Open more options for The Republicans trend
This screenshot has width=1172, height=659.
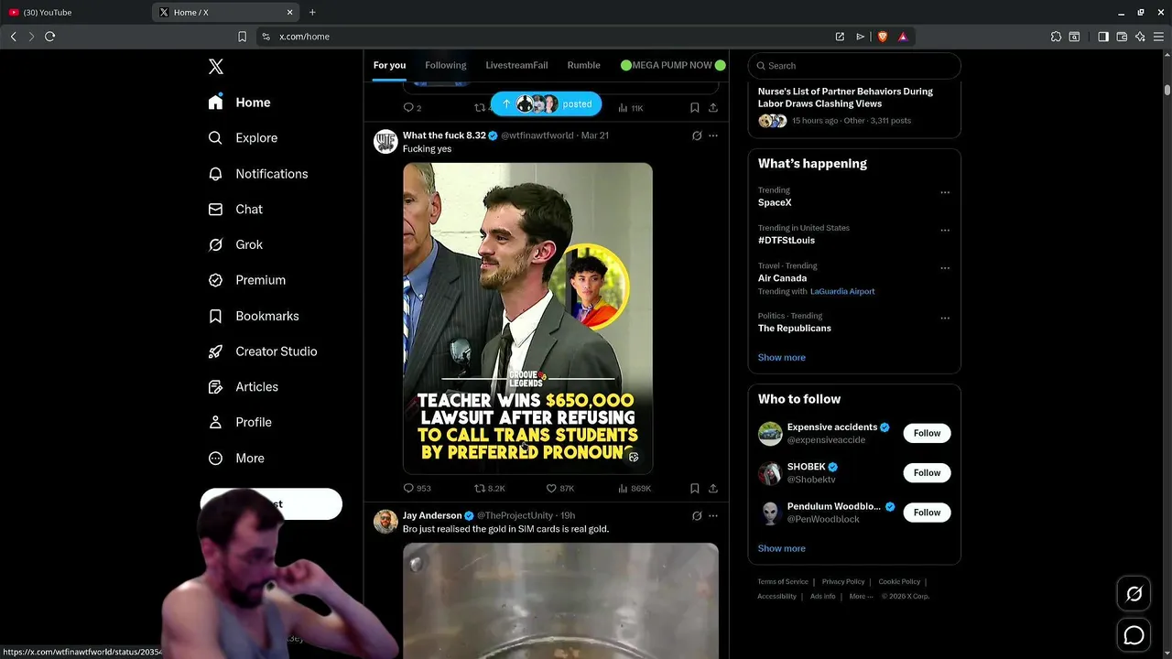(x=945, y=318)
